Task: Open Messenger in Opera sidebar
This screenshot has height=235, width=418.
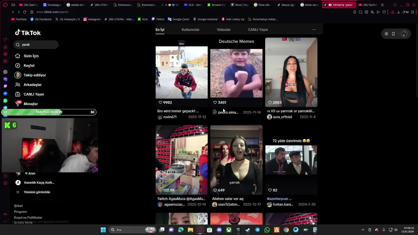Action: pyautogui.click(x=5, y=94)
